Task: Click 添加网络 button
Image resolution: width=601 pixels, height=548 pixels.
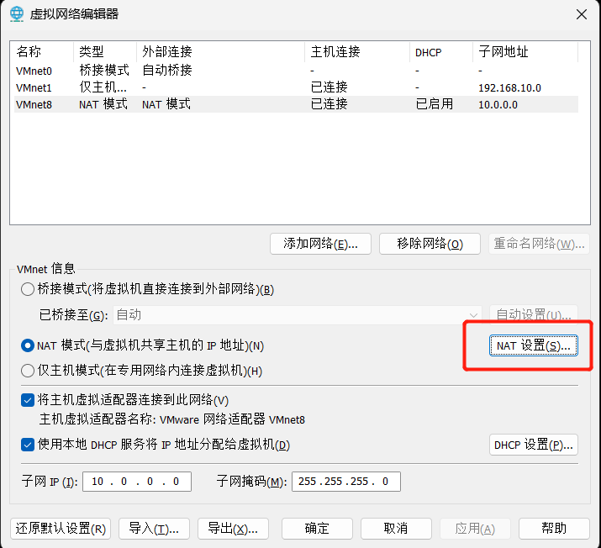Action: click(320, 244)
